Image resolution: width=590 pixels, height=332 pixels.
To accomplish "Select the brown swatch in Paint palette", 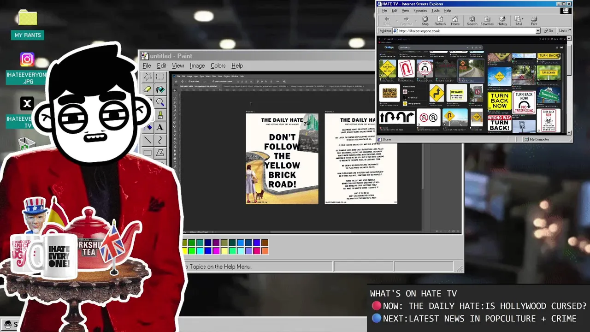I will (x=265, y=243).
